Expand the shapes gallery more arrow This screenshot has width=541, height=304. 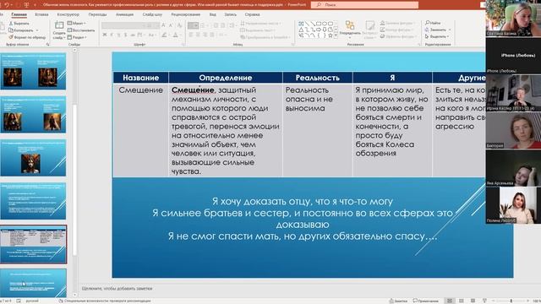[336, 35]
